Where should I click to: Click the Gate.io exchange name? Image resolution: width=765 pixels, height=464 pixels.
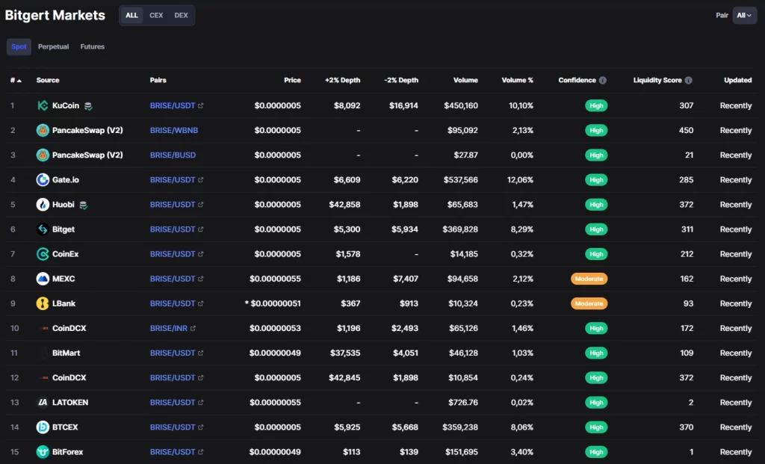click(66, 179)
